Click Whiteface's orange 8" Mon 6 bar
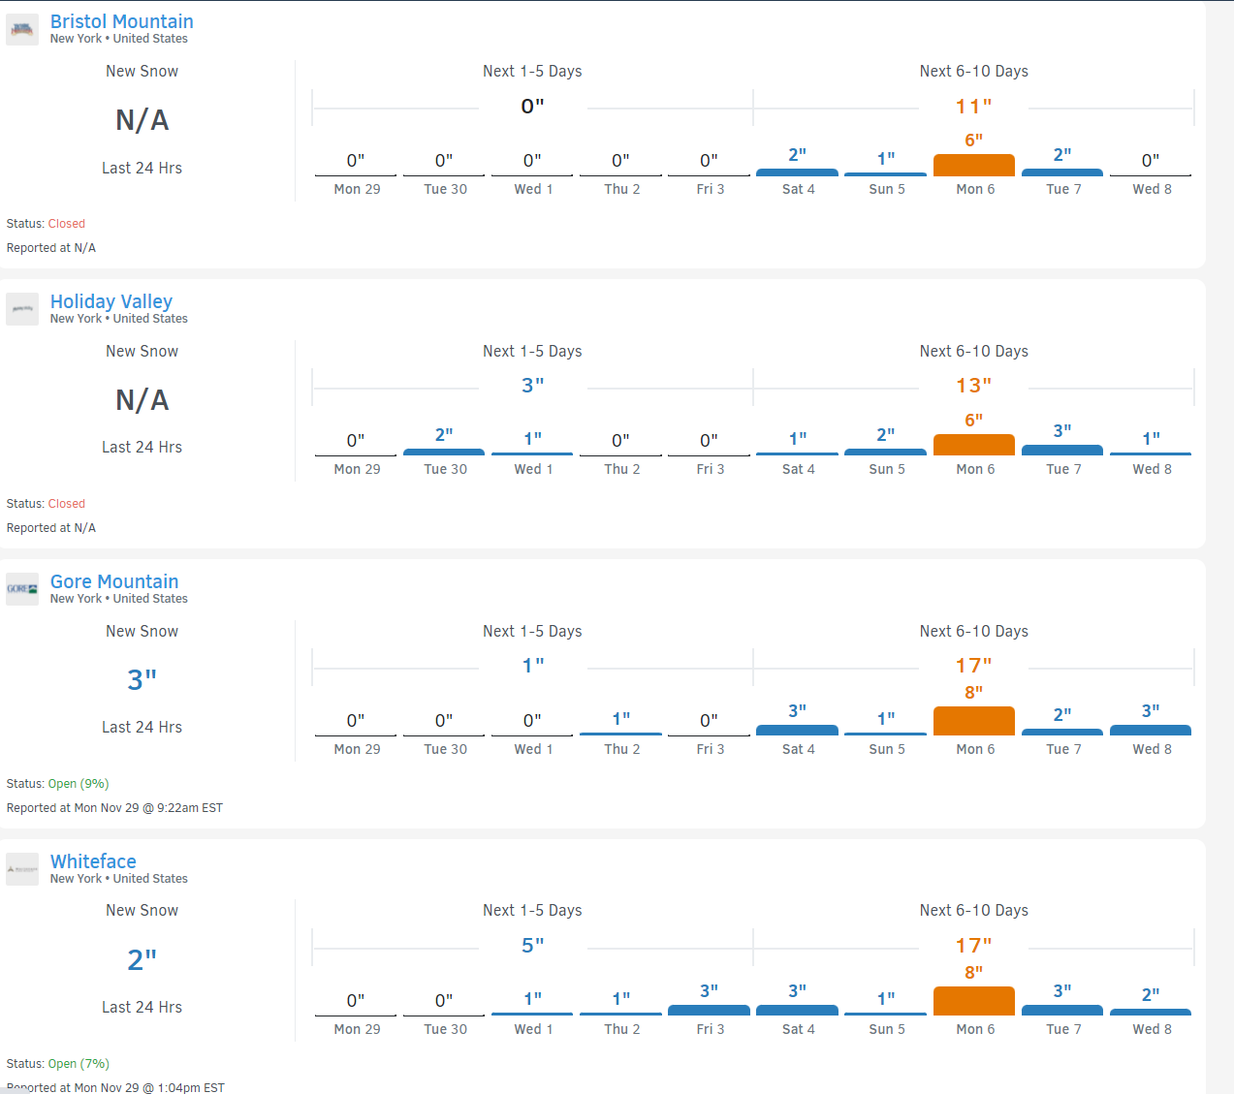Viewport: 1234px width, 1094px height. (973, 1001)
